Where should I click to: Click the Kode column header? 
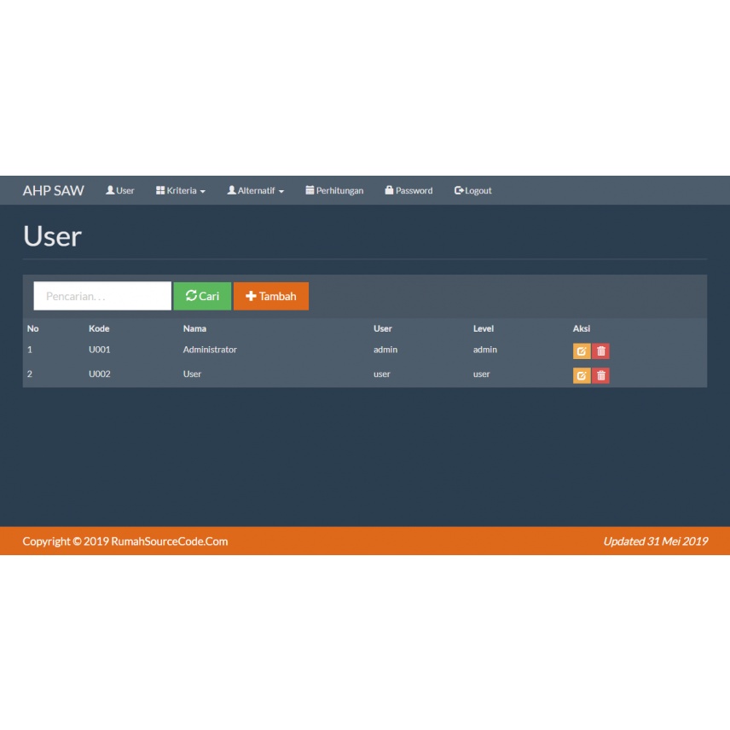(x=99, y=328)
